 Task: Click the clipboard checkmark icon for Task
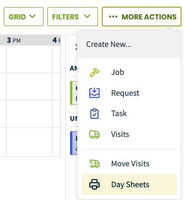95,114
